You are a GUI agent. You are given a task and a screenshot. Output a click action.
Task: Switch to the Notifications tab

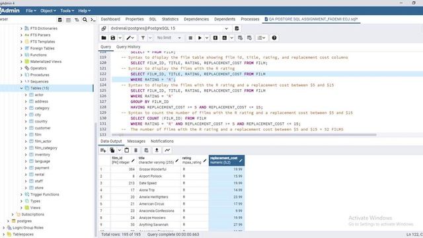click(162, 141)
